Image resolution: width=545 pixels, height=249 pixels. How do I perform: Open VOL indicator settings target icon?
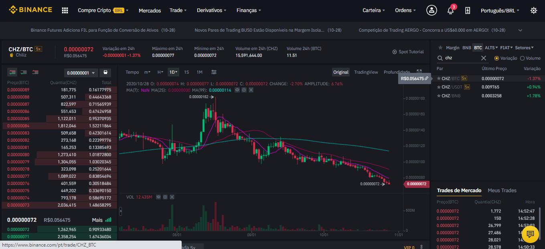pyautogui.click(x=165, y=197)
